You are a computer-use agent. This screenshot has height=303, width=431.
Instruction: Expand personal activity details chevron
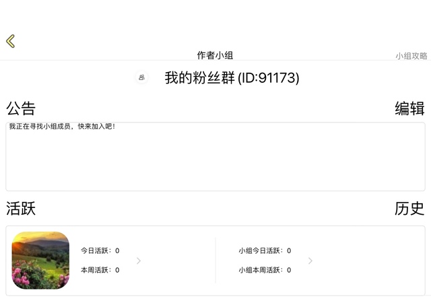coord(139,261)
